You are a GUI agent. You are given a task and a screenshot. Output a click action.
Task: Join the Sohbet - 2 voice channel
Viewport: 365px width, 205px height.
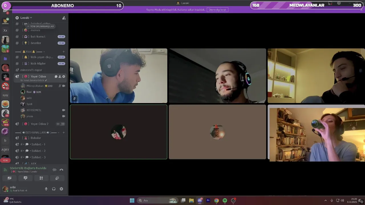(x=41, y=151)
